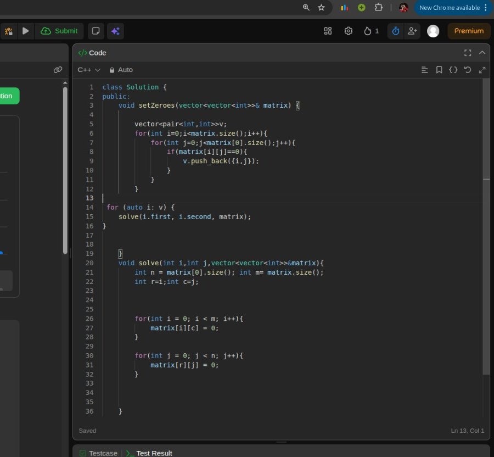Run the code with the play icon
Viewport: 494px width, 457px height.
click(25, 31)
